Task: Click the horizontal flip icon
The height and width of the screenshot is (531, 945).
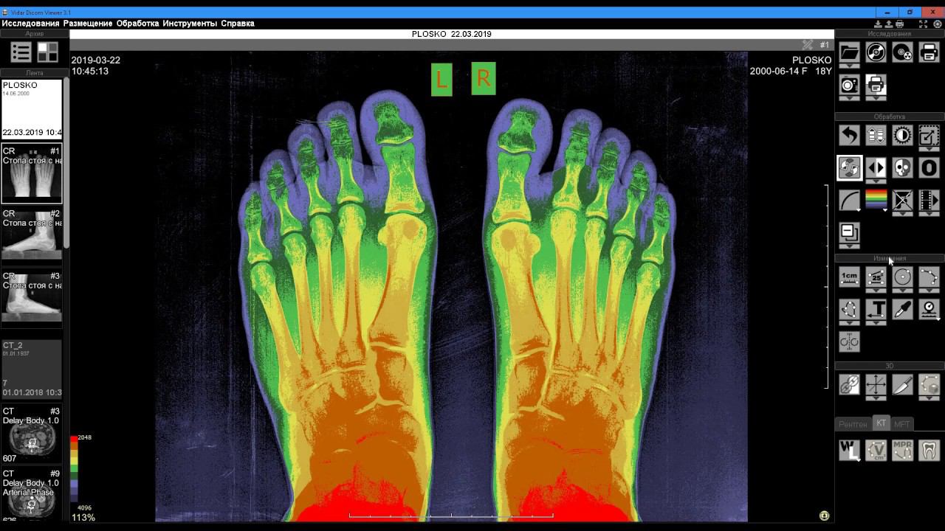Action: 876,167
